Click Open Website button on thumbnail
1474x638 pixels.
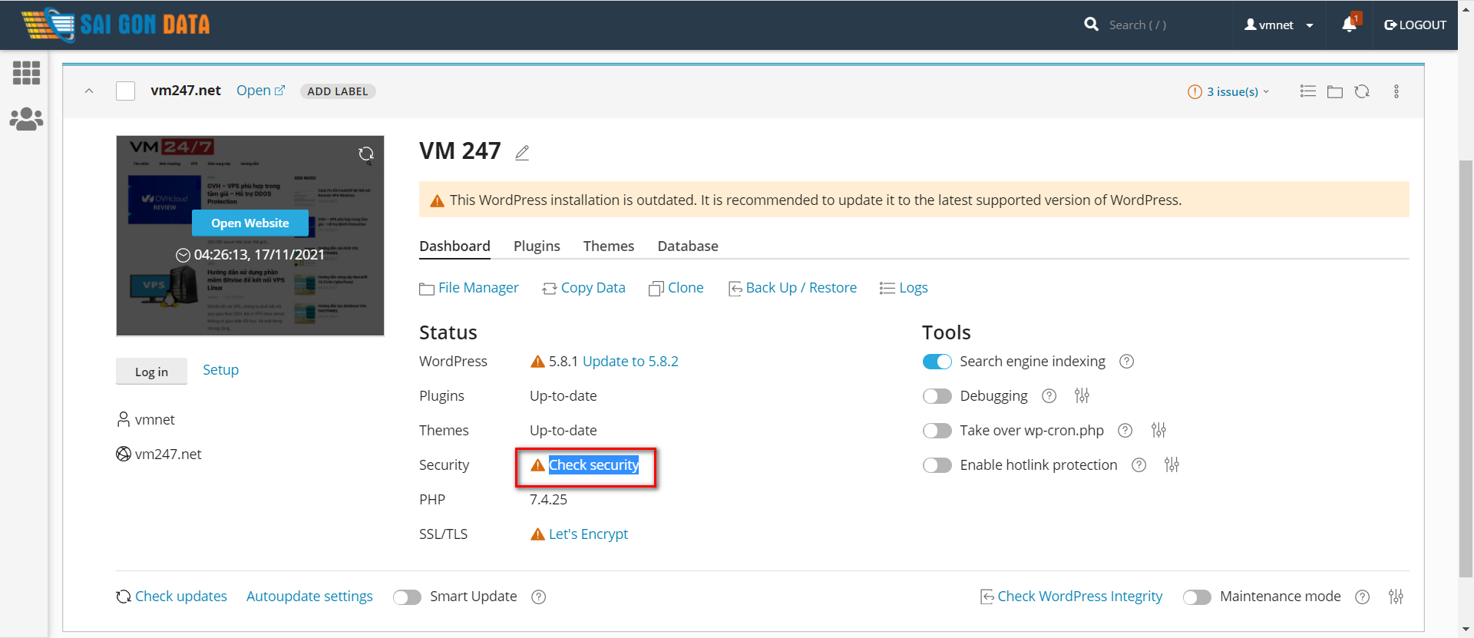[250, 223]
